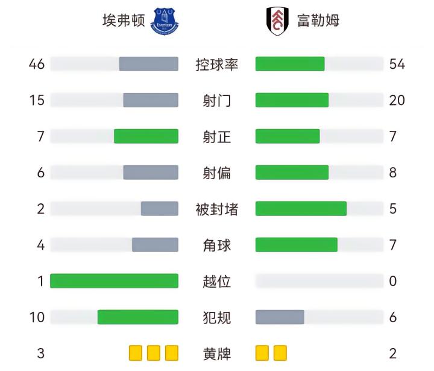The height and width of the screenshot is (371, 434).
Task: Click Fulham's possession value 54
Action: (x=397, y=64)
